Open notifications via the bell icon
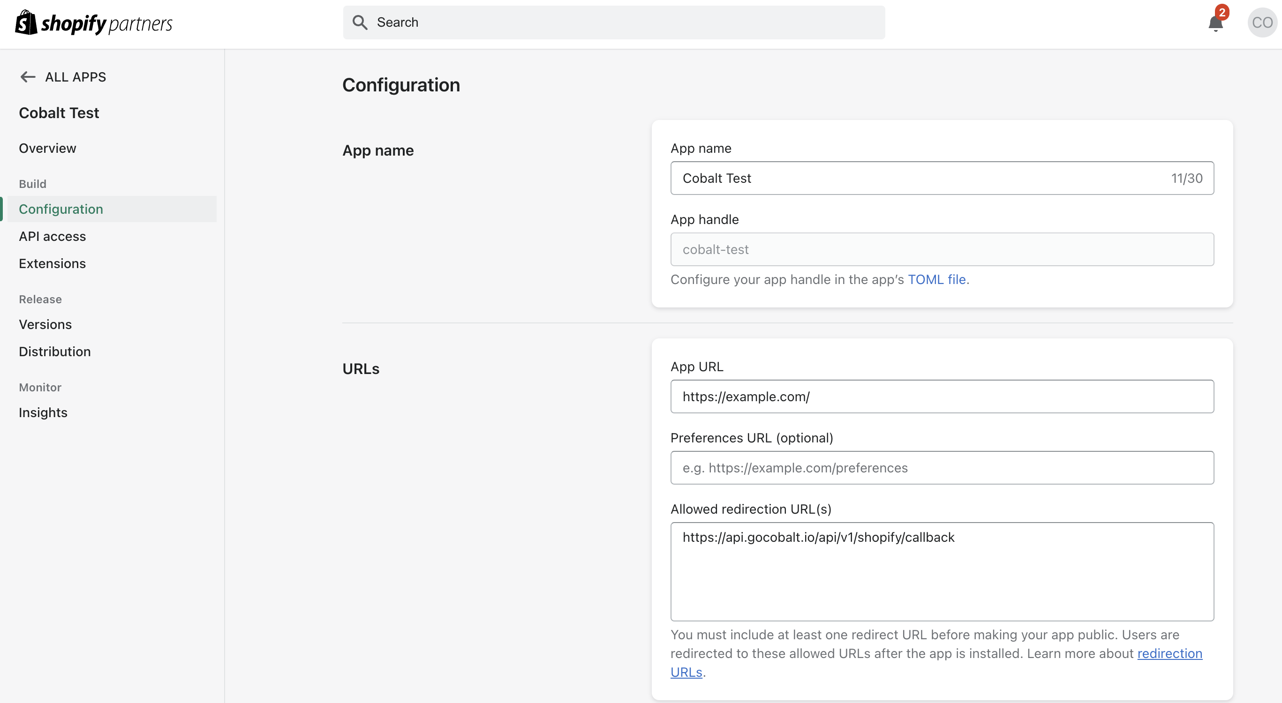This screenshot has height=703, width=1282. [1215, 23]
